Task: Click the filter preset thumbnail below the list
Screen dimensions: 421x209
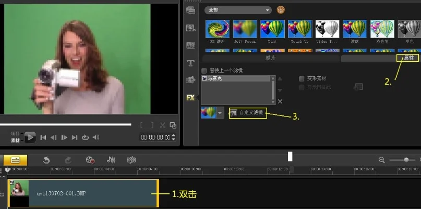Action: click(x=208, y=113)
